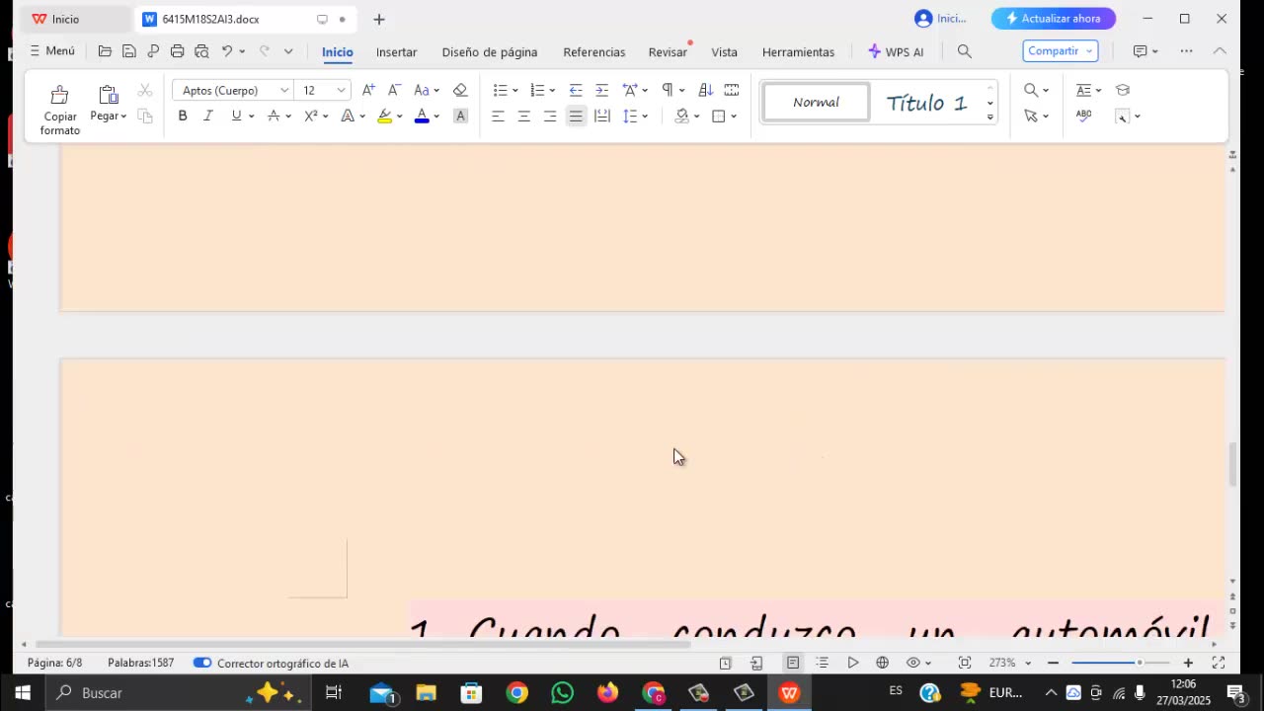Screen dimensions: 1264x711
Task: Click the print icon
Action: point(177,51)
